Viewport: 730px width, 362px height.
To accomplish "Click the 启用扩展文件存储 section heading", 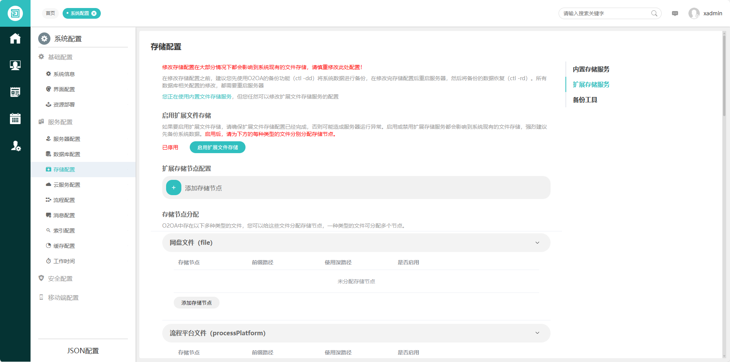I will (187, 115).
